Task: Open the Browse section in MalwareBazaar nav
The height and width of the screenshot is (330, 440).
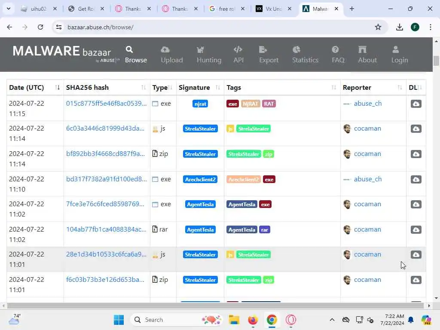Action: pos(136,55)
